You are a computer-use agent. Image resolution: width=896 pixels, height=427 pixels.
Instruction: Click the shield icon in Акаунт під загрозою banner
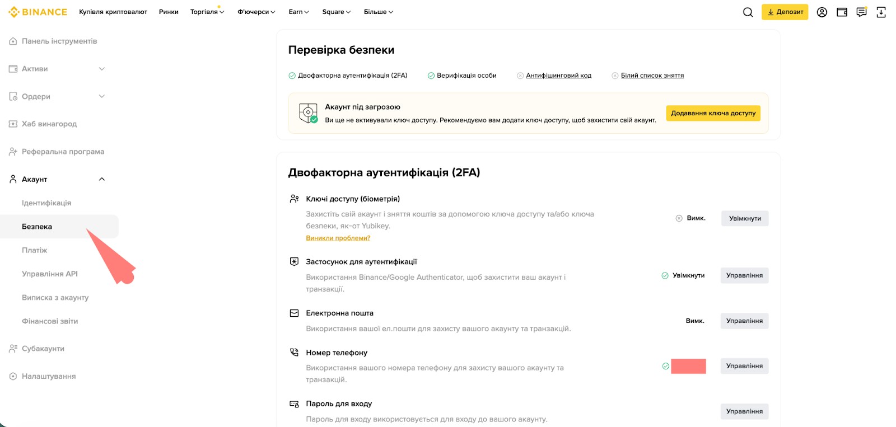pyautogui.click(x=308, y=113)
